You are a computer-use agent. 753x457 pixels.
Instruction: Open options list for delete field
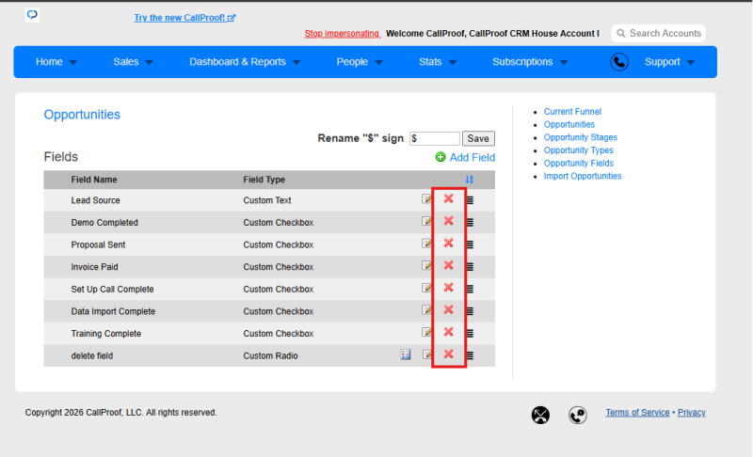click(406, 355)
